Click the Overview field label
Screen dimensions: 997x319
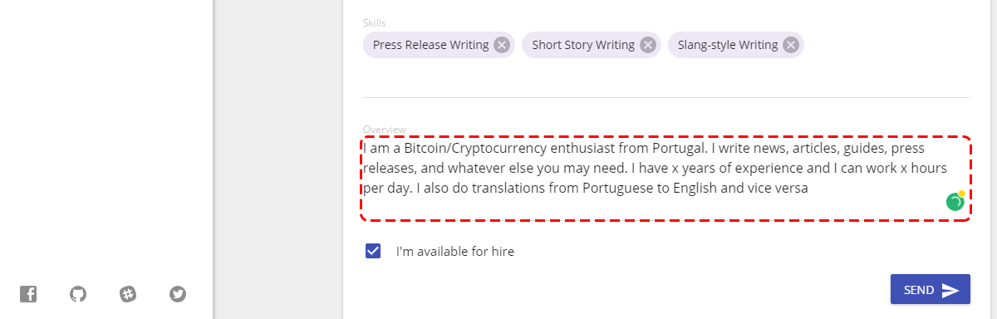pyautogui.click(x=384, y=130)
